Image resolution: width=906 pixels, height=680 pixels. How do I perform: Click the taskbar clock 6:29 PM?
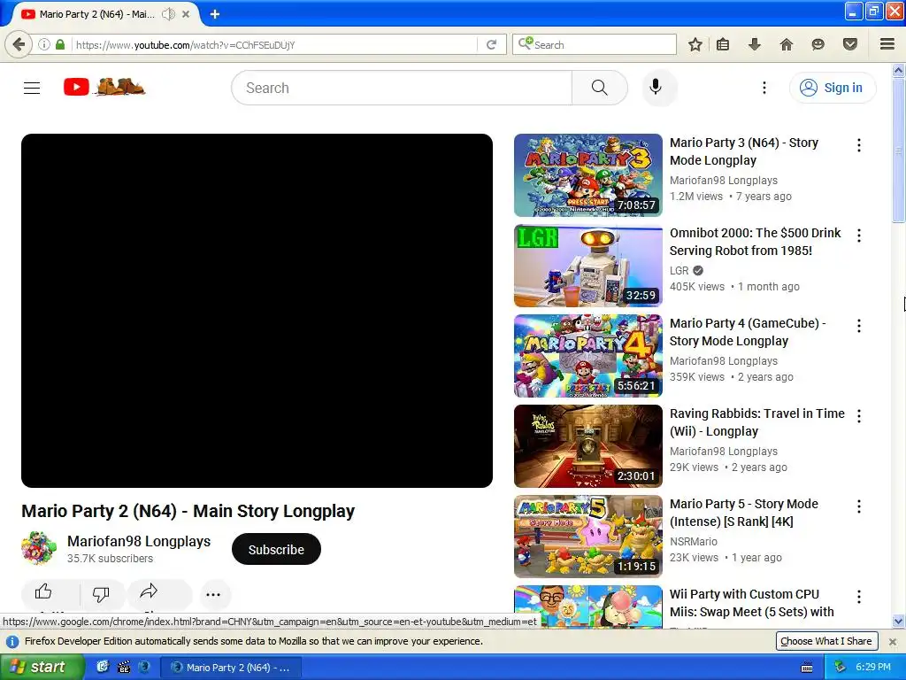[x=873, y=667]
